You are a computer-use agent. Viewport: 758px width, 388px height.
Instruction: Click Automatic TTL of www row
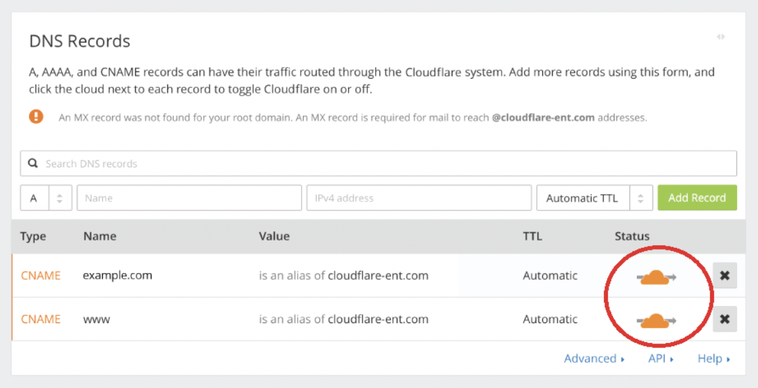pos(550,319)
